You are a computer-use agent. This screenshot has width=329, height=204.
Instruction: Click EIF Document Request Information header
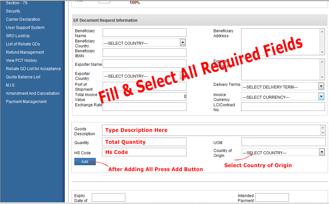pyautogui.click(x=105, y=20)
